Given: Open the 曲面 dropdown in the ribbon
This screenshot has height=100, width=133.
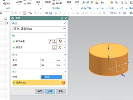Looking at the screenshot, I should pyautogui.click(x=77, y=3).
